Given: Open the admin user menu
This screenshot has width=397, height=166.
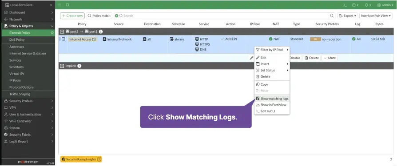Looking at the screenshot, I should (x=385, y=5).
